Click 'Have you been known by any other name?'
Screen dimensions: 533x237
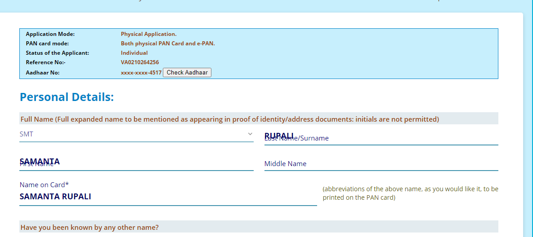tap(90, 227)
